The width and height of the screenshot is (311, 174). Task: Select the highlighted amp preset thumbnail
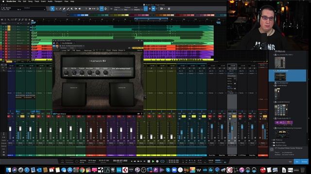[280, 76]
